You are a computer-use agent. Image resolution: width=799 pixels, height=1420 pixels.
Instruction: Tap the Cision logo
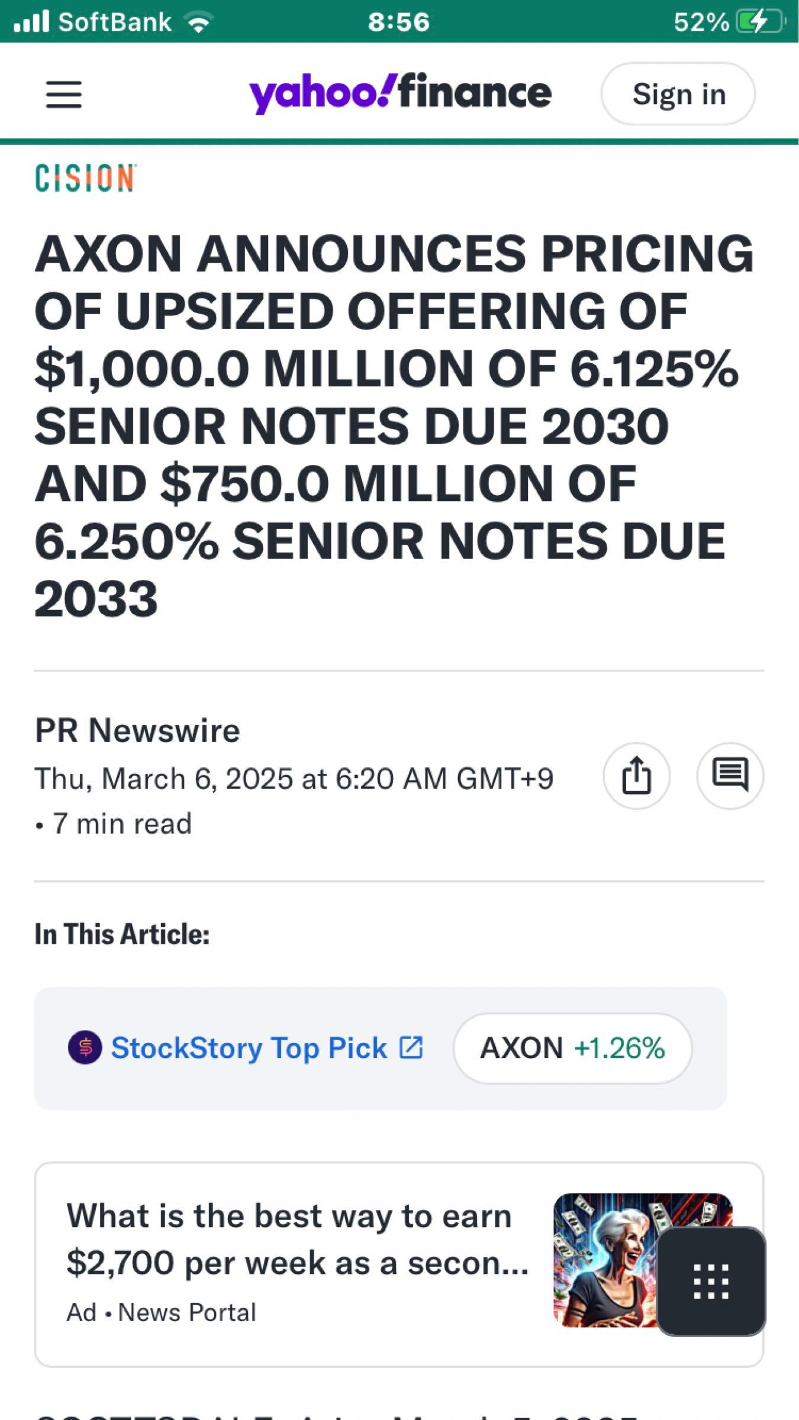click(x=85, y=178)
